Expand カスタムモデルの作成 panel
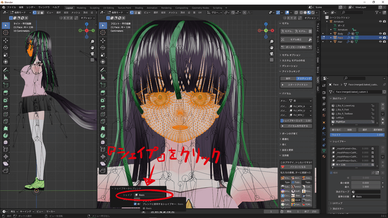This screenshot has width=388, height=218. [x=293, y=61]
